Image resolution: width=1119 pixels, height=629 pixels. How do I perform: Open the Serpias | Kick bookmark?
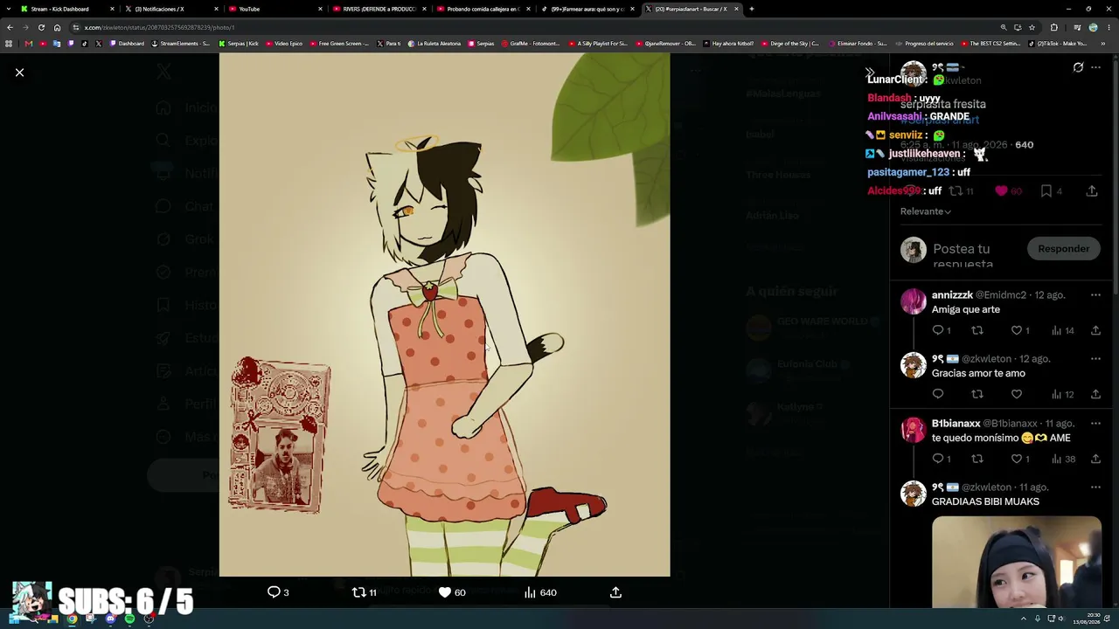coord(239,43)
